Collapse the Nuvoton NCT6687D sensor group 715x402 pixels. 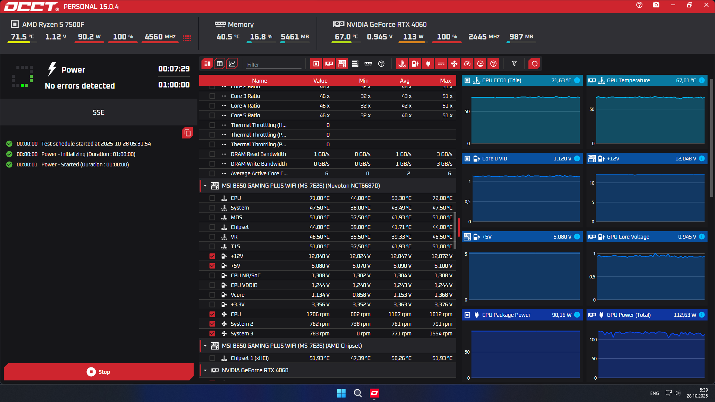tap(205, 186)
